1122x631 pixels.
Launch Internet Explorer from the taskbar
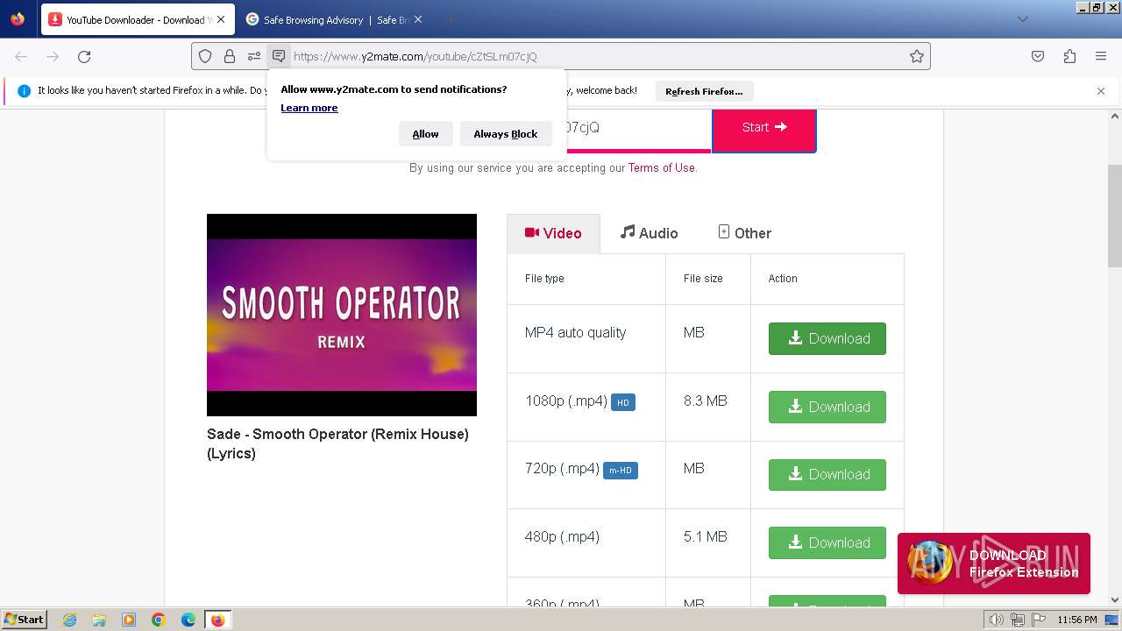(x=70, y=620)
